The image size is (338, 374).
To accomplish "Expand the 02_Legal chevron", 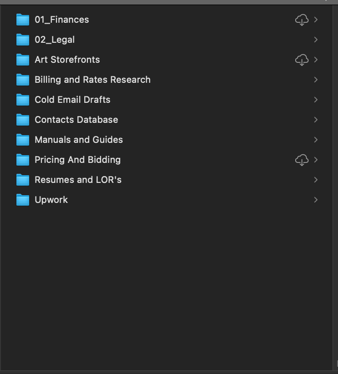I will point(316,40).
